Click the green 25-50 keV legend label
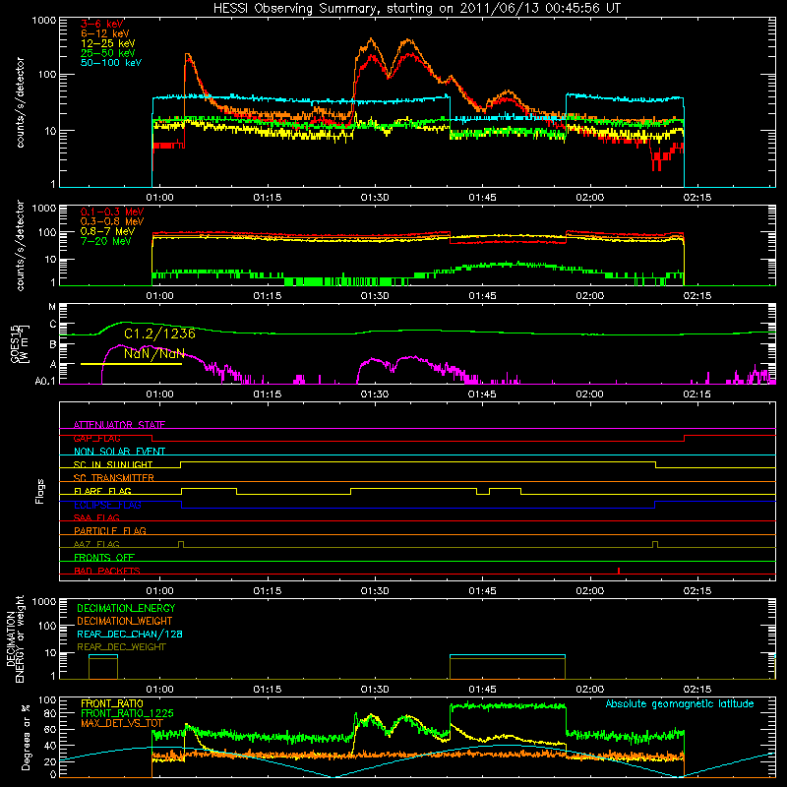 (x=108, y=53)
